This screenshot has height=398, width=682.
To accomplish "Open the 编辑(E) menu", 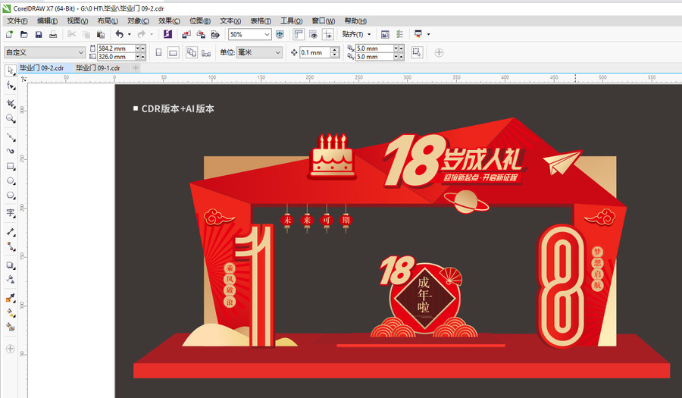I will (x=47, y=21).
